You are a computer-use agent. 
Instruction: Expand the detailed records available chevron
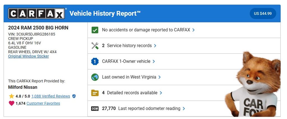[161, 93]
